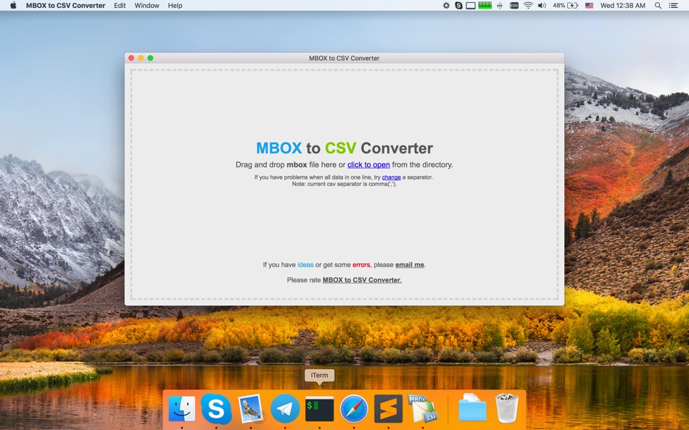
Task: Click the MBOX to CSV dock icon
Action: [x=423, y=408]
